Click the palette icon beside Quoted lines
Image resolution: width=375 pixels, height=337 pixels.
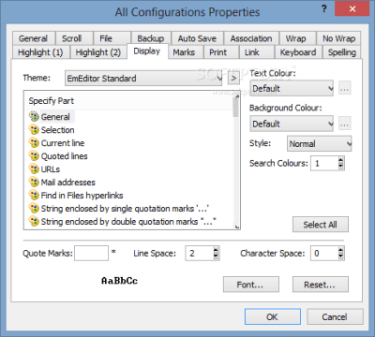[x=34, y=155]
